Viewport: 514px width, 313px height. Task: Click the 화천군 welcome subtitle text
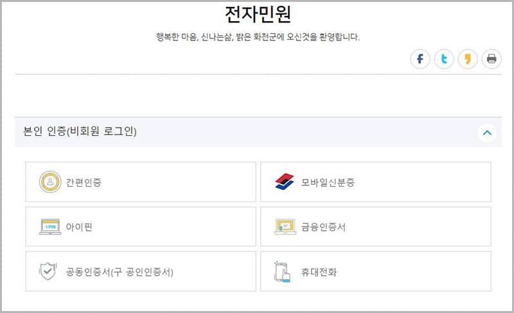pyautogui.click(x=258, y=37)
